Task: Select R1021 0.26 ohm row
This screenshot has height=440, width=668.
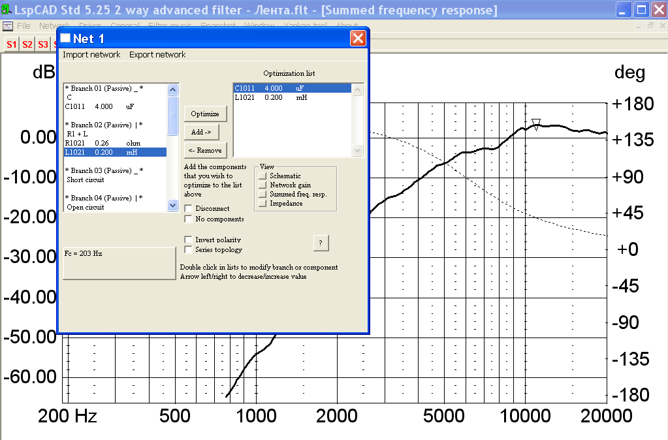Action: pos(115,143)
